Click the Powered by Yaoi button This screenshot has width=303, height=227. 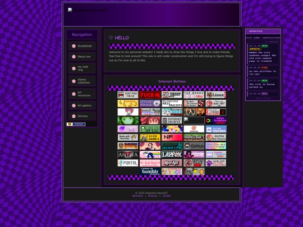tap(172, 172)
